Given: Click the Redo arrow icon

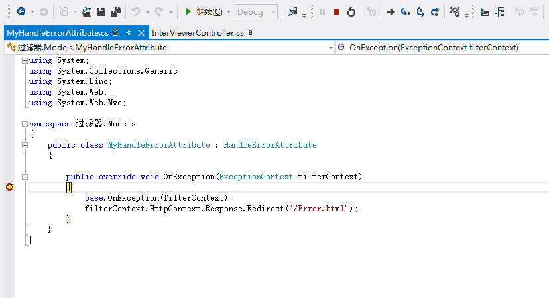Looking at the screenshot, I should (159, 12).
